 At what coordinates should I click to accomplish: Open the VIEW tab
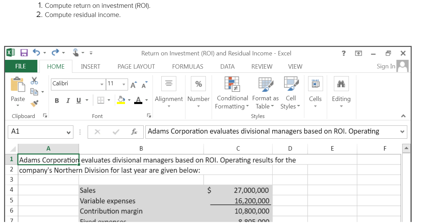pos(295,67)
